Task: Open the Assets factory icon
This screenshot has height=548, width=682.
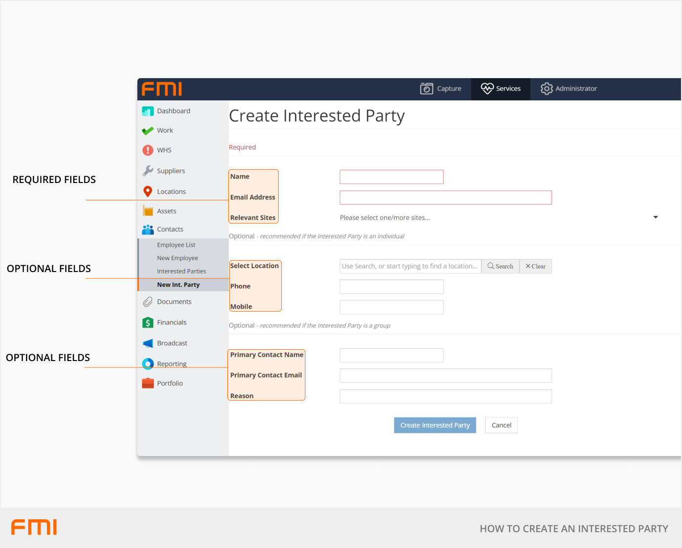Action: [x=147, y=211]
